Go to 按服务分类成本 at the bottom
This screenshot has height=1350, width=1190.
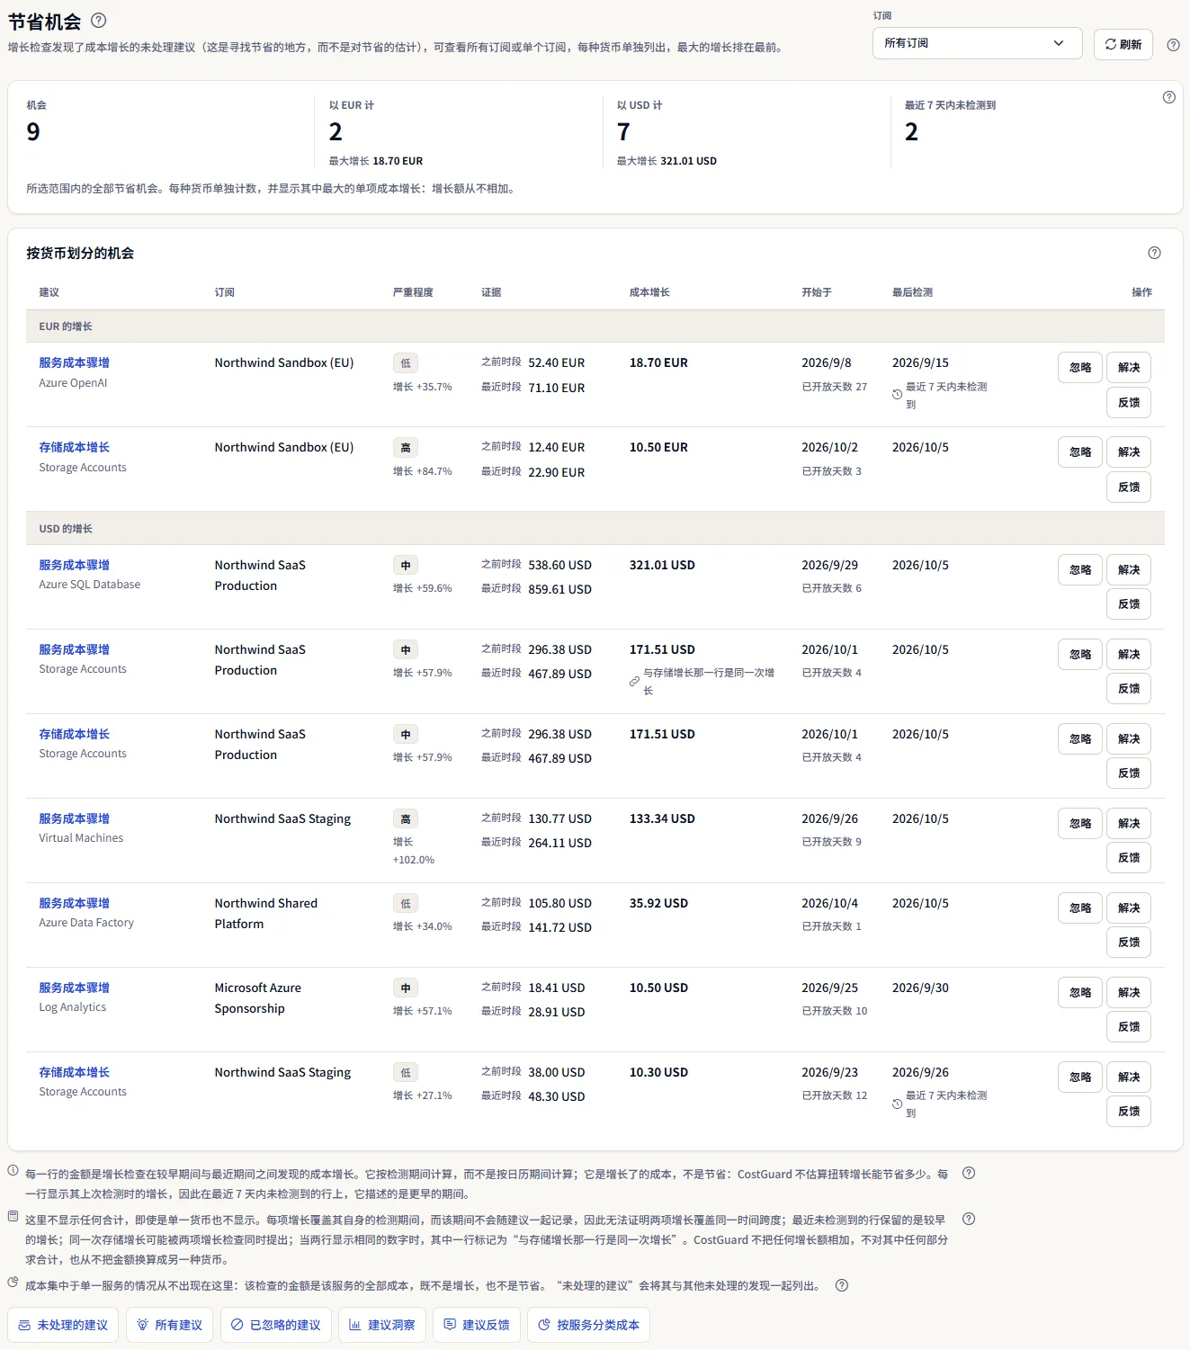(588, 1325)
